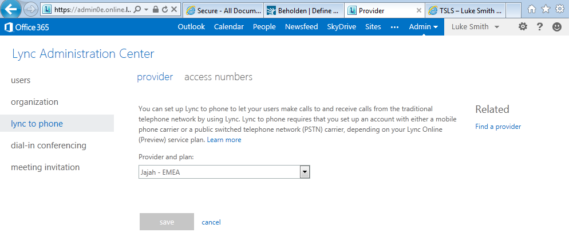Open Office 365 settings gear

tap(522, 27)
